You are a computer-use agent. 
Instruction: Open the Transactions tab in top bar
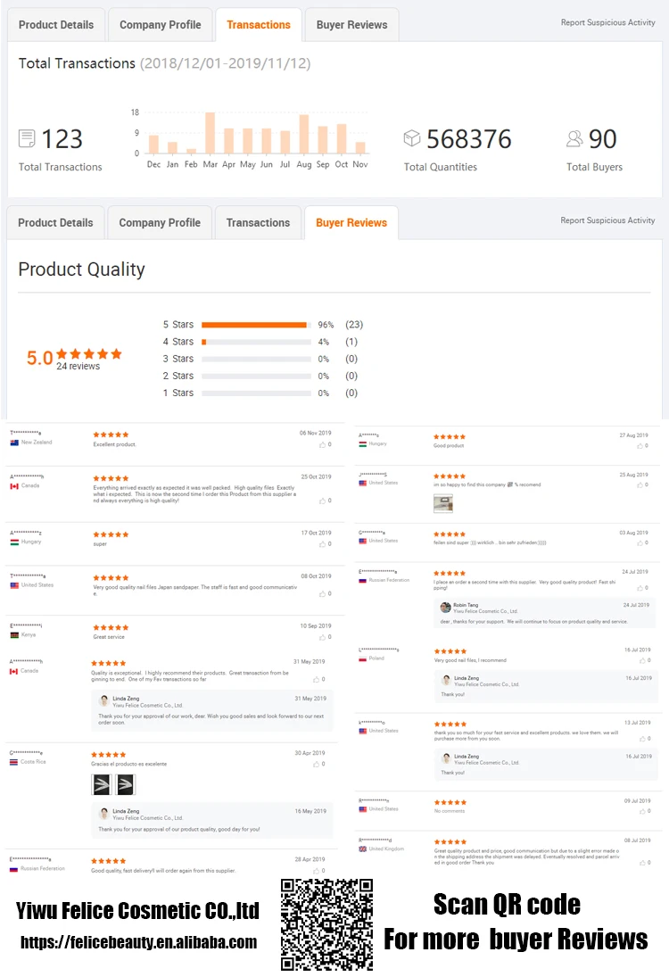(259, 25)
